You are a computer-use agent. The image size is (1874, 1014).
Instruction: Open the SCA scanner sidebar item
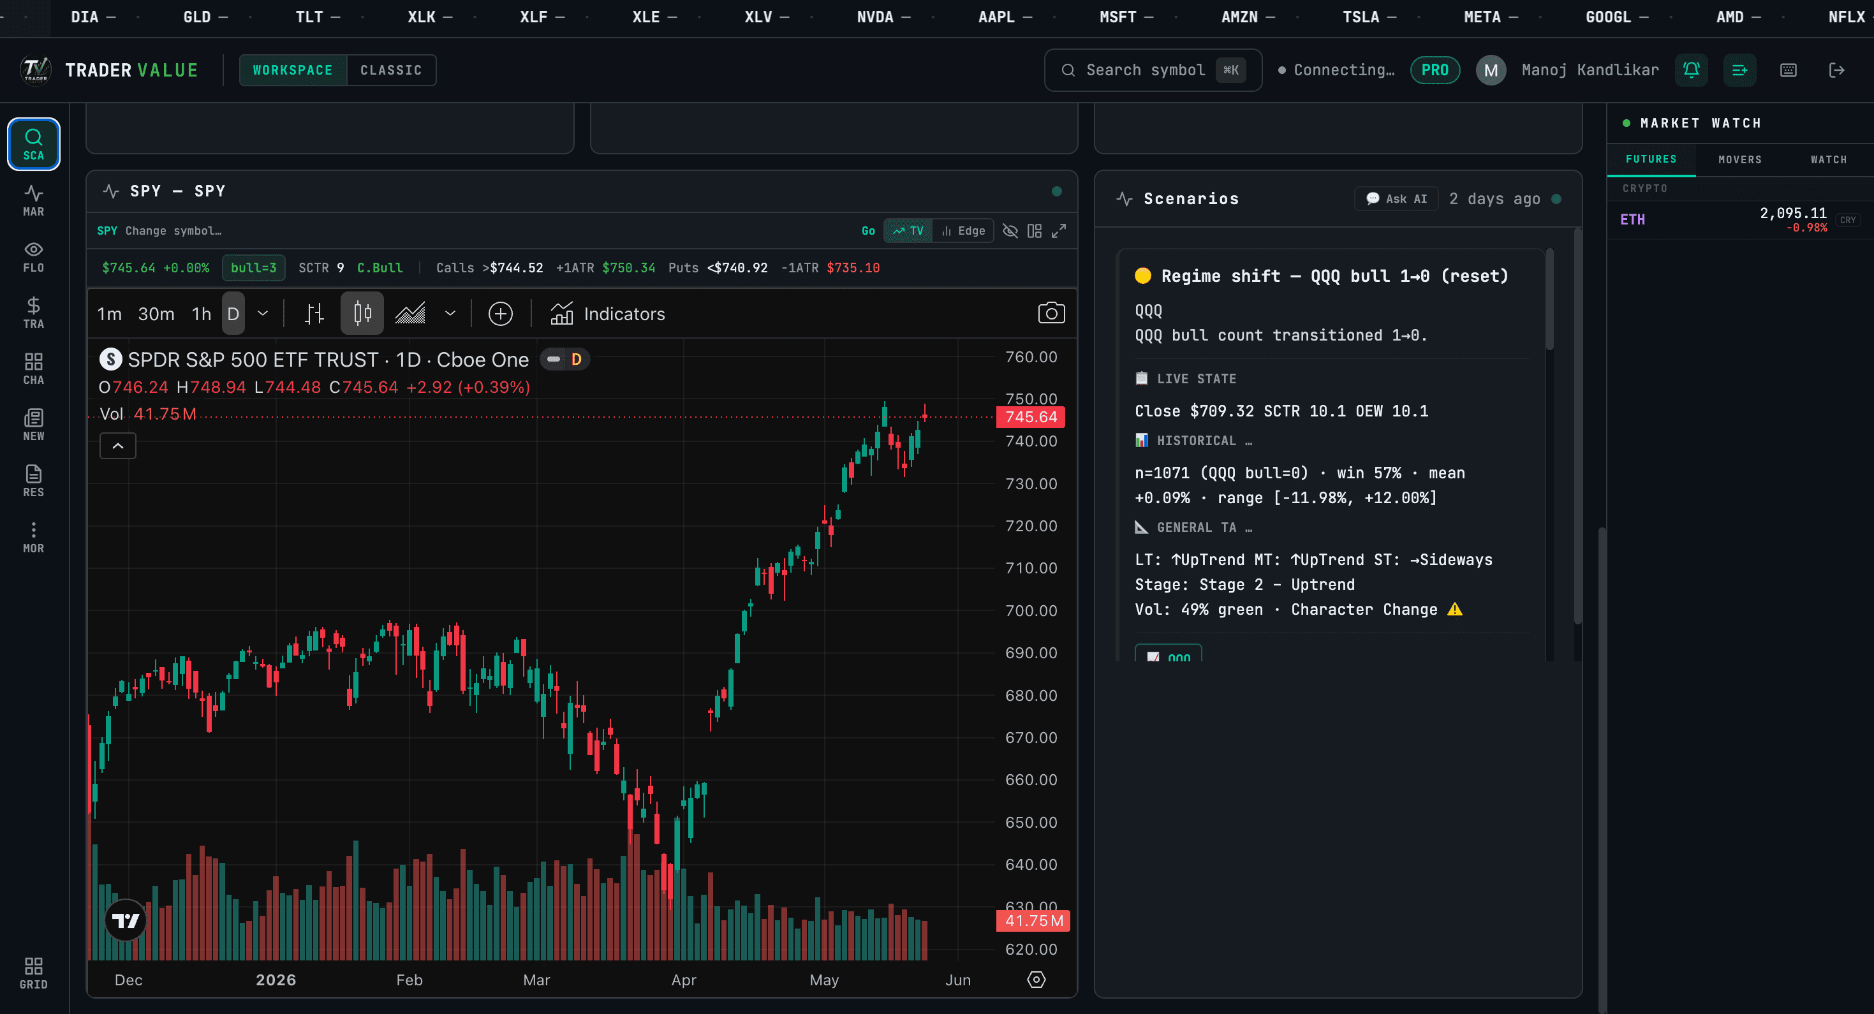click(x=33, y=144)
